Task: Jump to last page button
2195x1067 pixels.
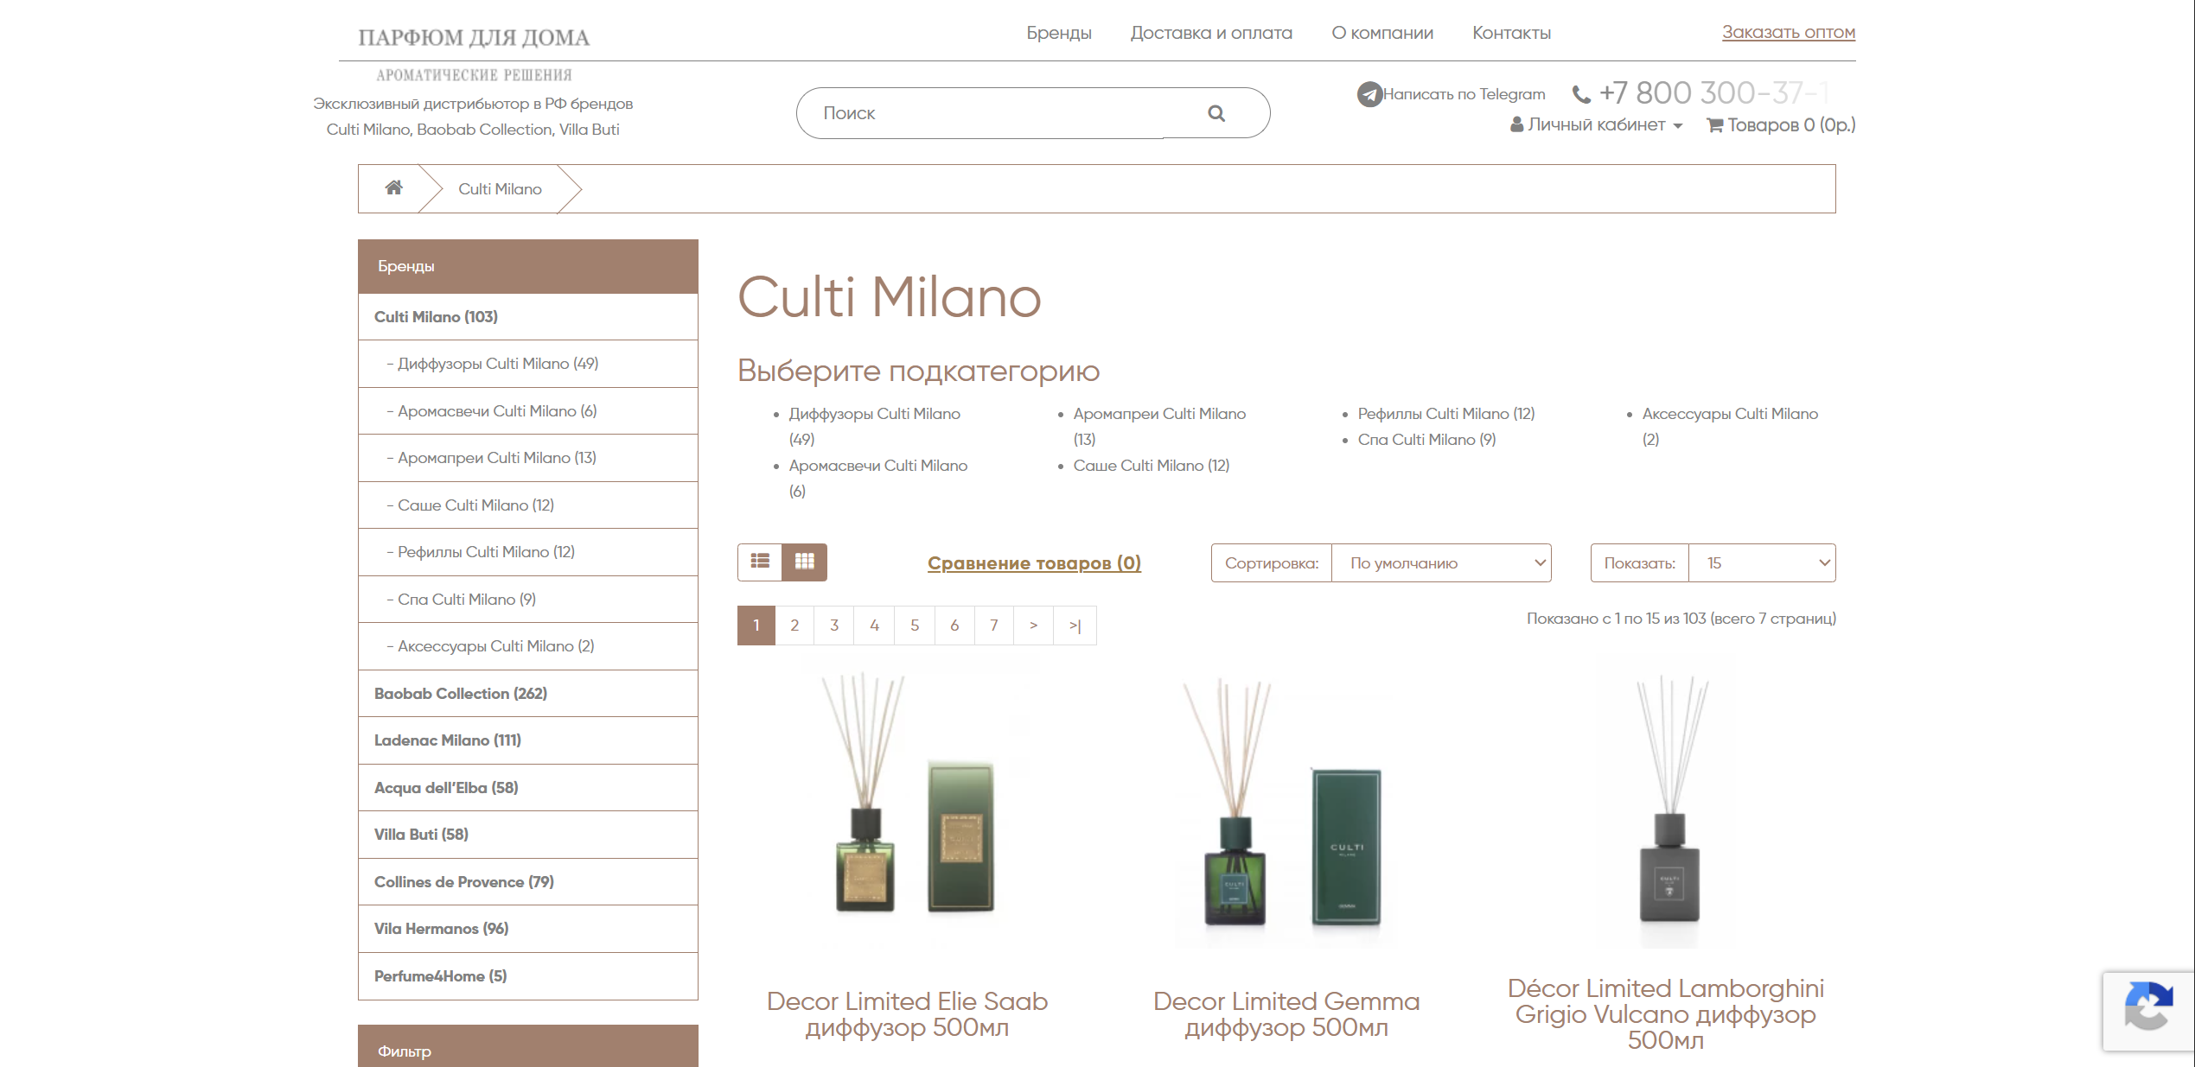Action: (x=1075, y=625)
